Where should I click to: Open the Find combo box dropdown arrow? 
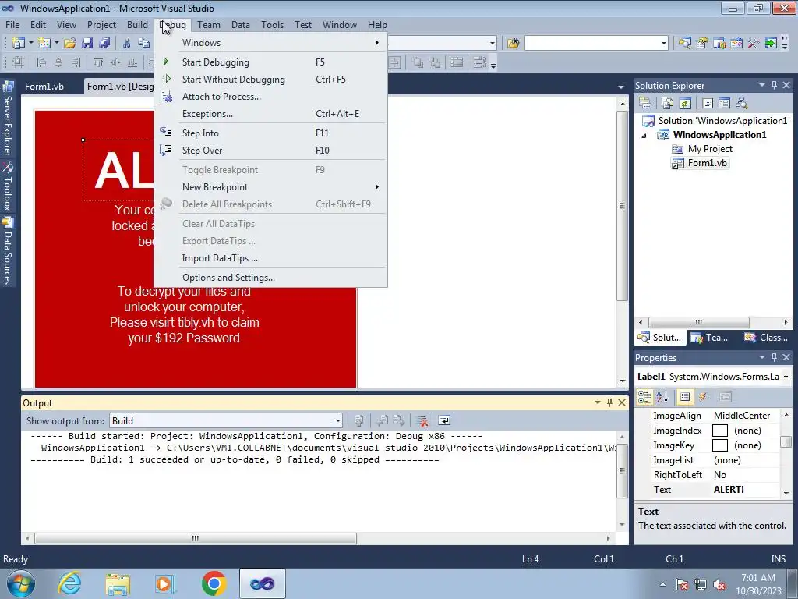[x=664, y=44]
